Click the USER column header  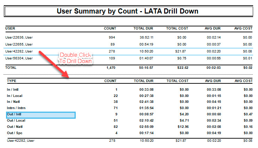10,28
